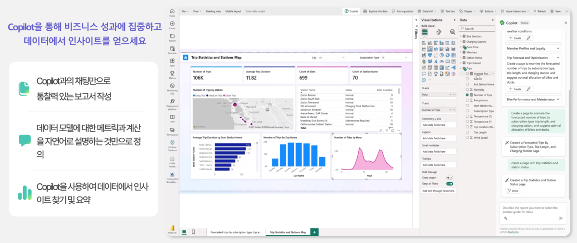The height and width of the screenshot is (243, 577).
Task: Add a new report page
Action: (x=314, y=232)
